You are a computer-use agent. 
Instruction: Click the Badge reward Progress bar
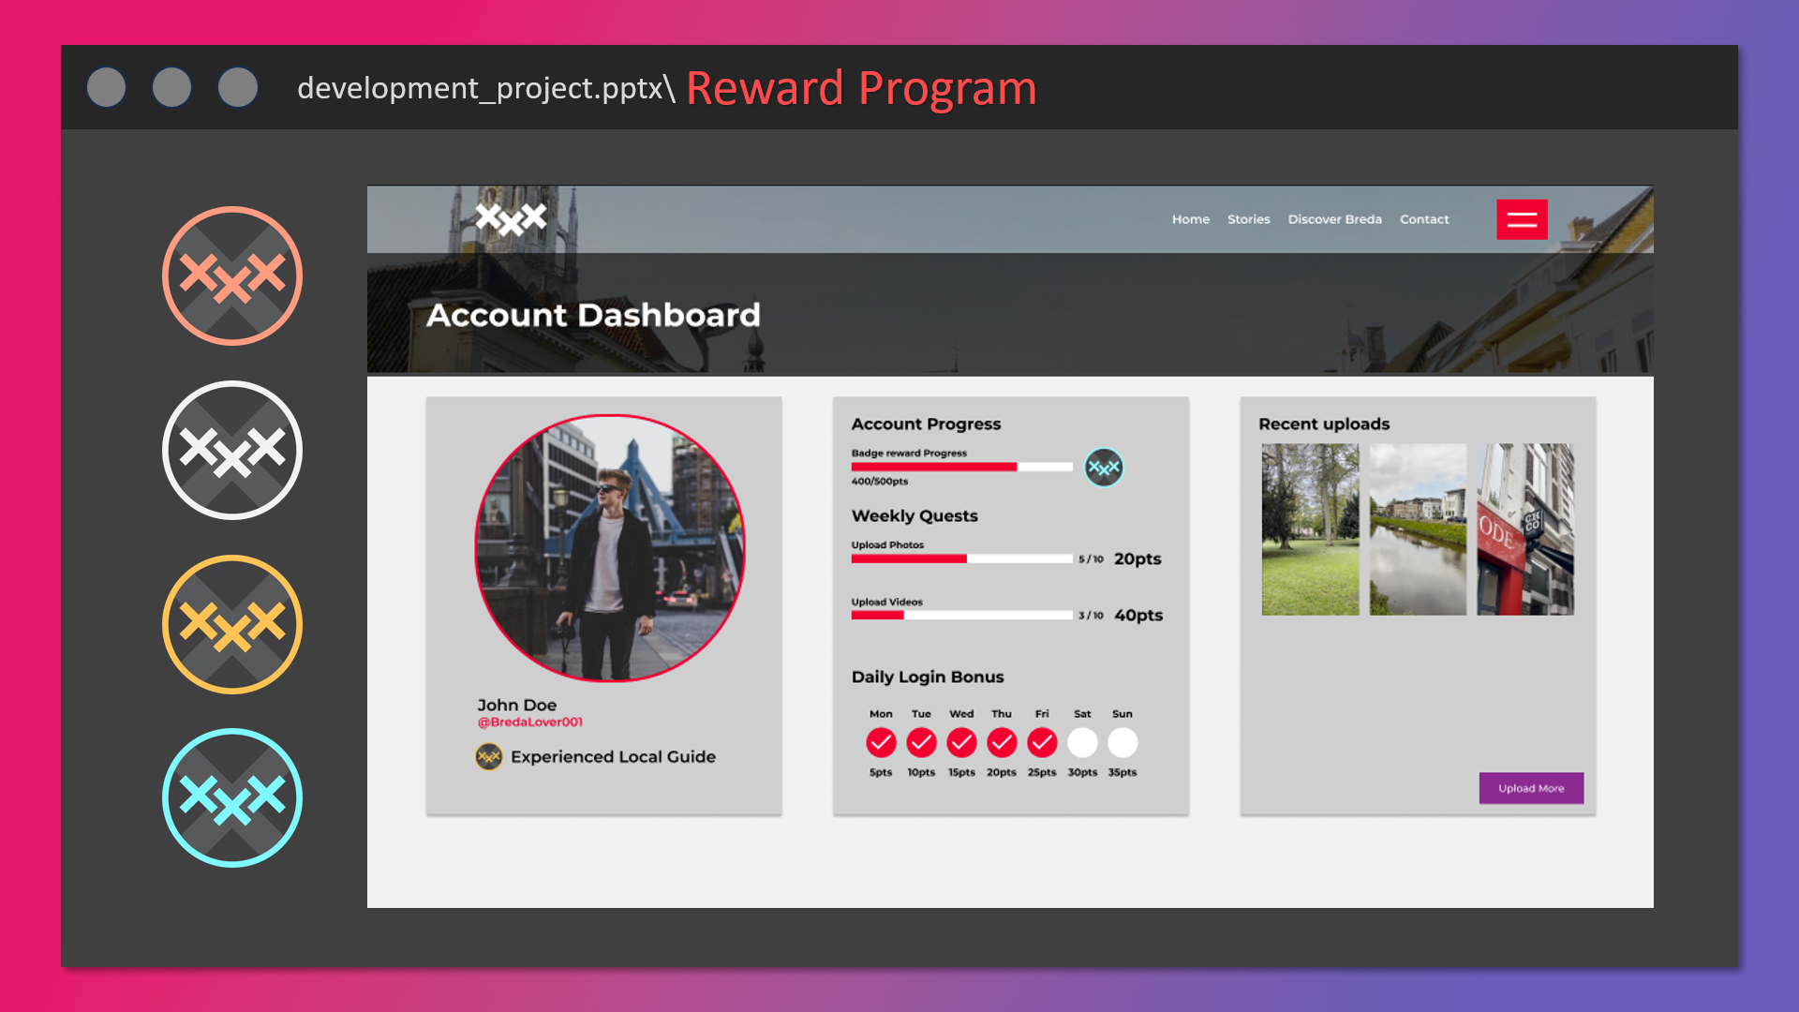pyautogui.click(x=960, y=466)
